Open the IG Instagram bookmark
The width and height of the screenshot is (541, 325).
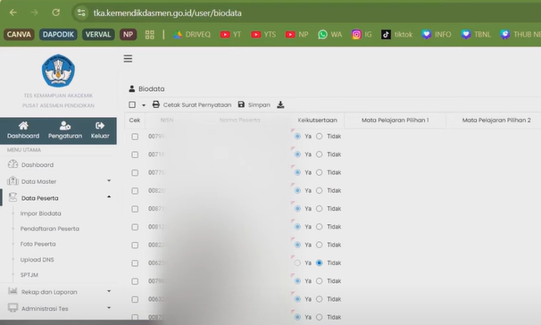point(362,35)
